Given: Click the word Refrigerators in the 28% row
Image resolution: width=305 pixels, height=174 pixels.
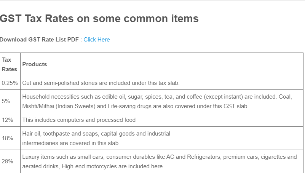Looking at the screenshot, I should [204, 157].
